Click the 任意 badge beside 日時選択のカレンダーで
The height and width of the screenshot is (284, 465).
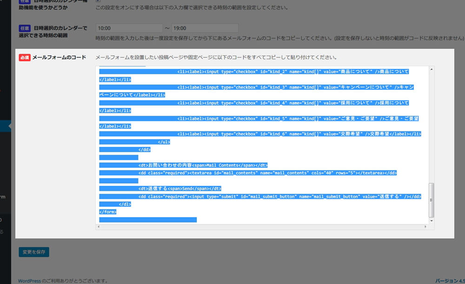pos(25,28)
